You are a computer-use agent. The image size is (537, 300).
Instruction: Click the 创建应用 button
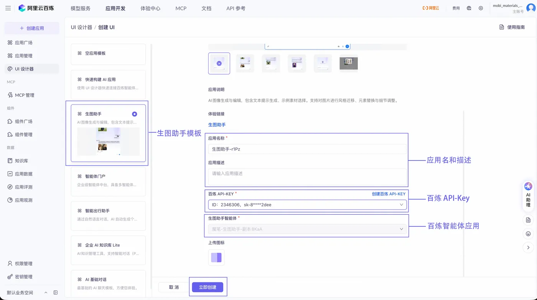[x=31, y=28]
